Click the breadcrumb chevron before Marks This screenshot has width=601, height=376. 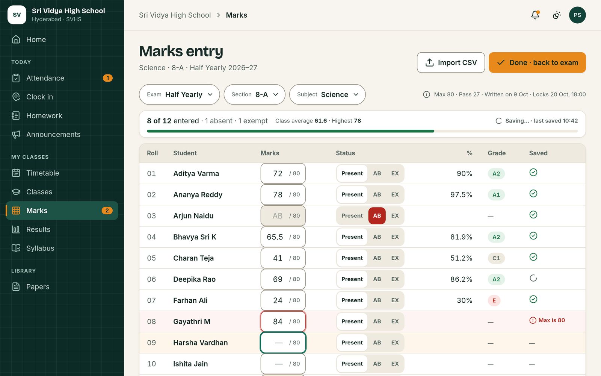218,15
